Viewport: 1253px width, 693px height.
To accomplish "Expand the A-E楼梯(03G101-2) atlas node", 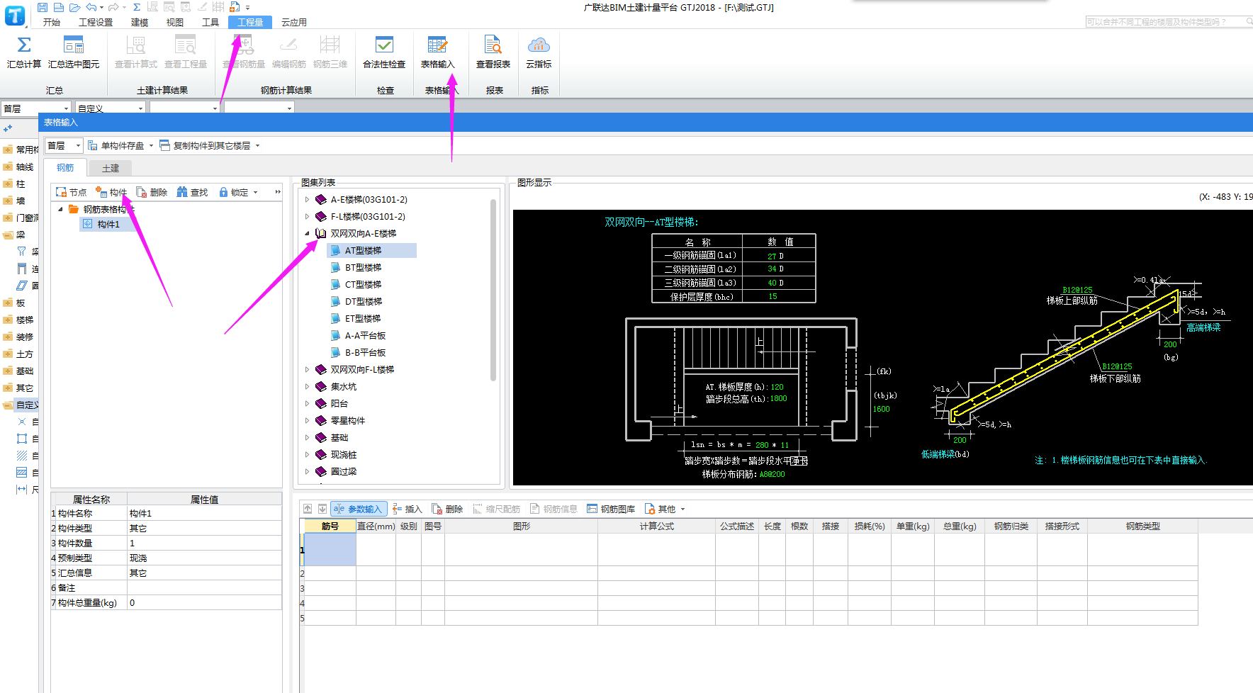I will 307,200.
